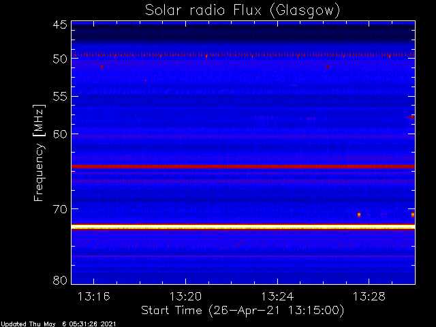
Task: Click the 60 frequency tick label
Action: (x=60, y=134)
